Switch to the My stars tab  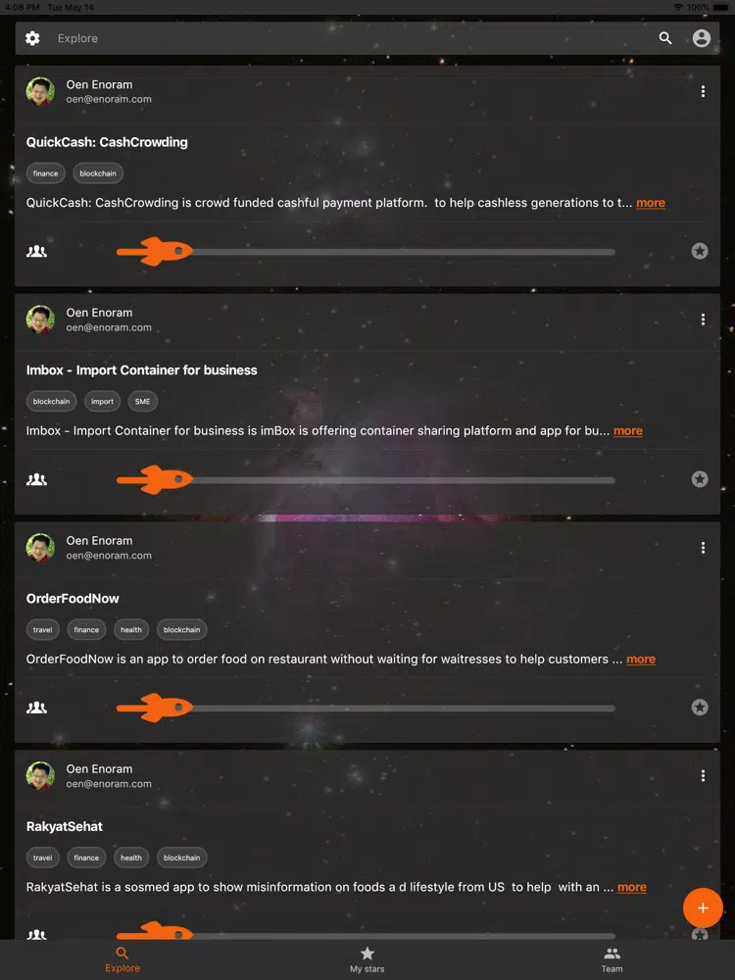(x=367, y=959)
